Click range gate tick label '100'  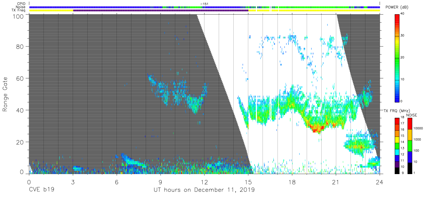18,16
